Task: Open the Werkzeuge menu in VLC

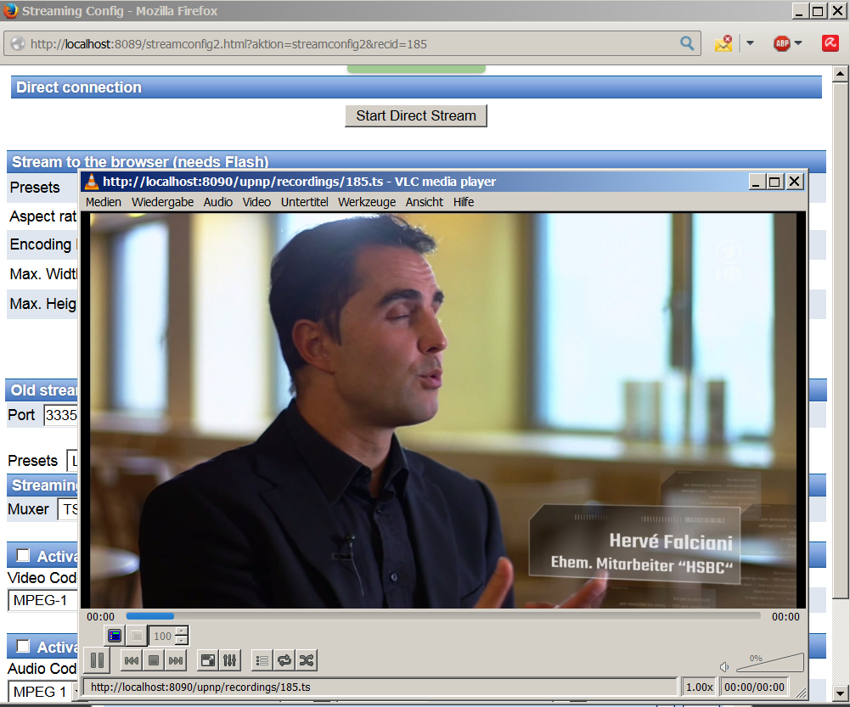Action: (366, 202)
